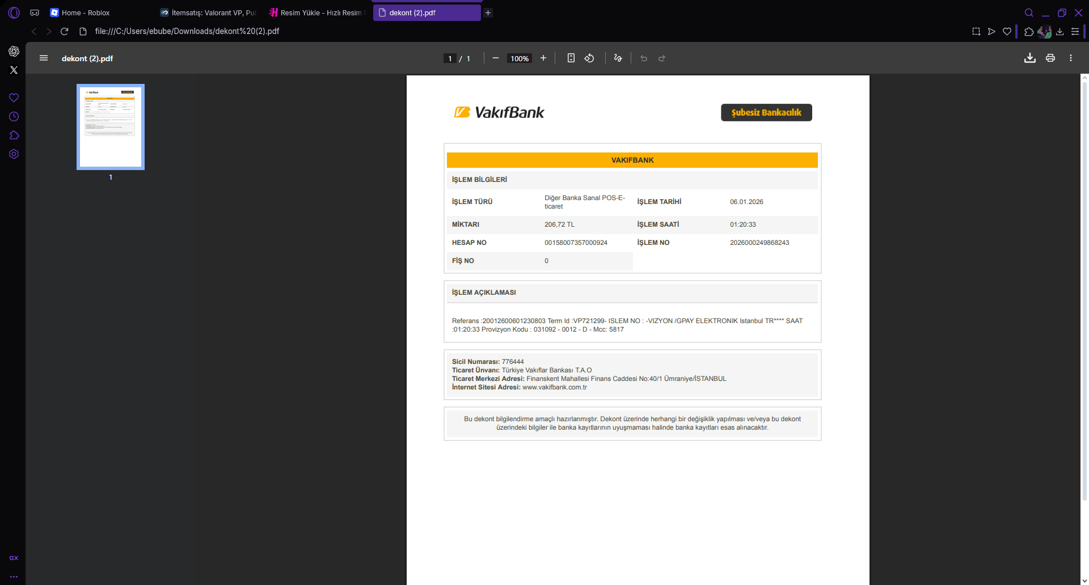Click the fit to page icon

click(571, 58)
